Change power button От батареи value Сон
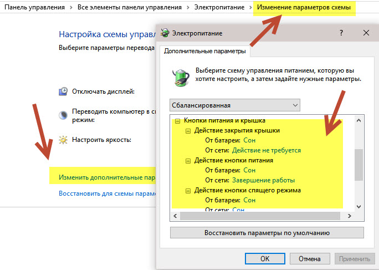379x270 pixels. click(249, 170)
